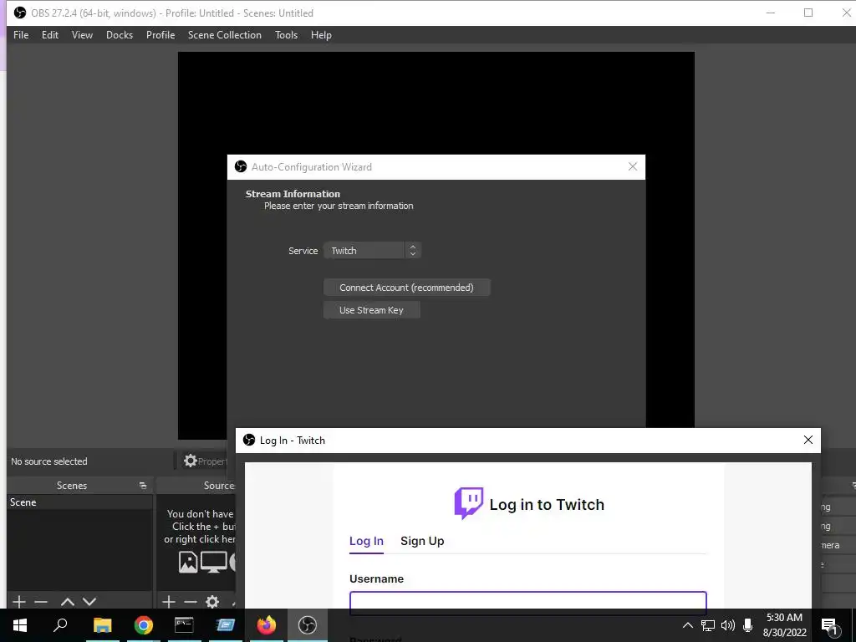
Task: Click Connect Account (recommended) button
Action: 407,288
